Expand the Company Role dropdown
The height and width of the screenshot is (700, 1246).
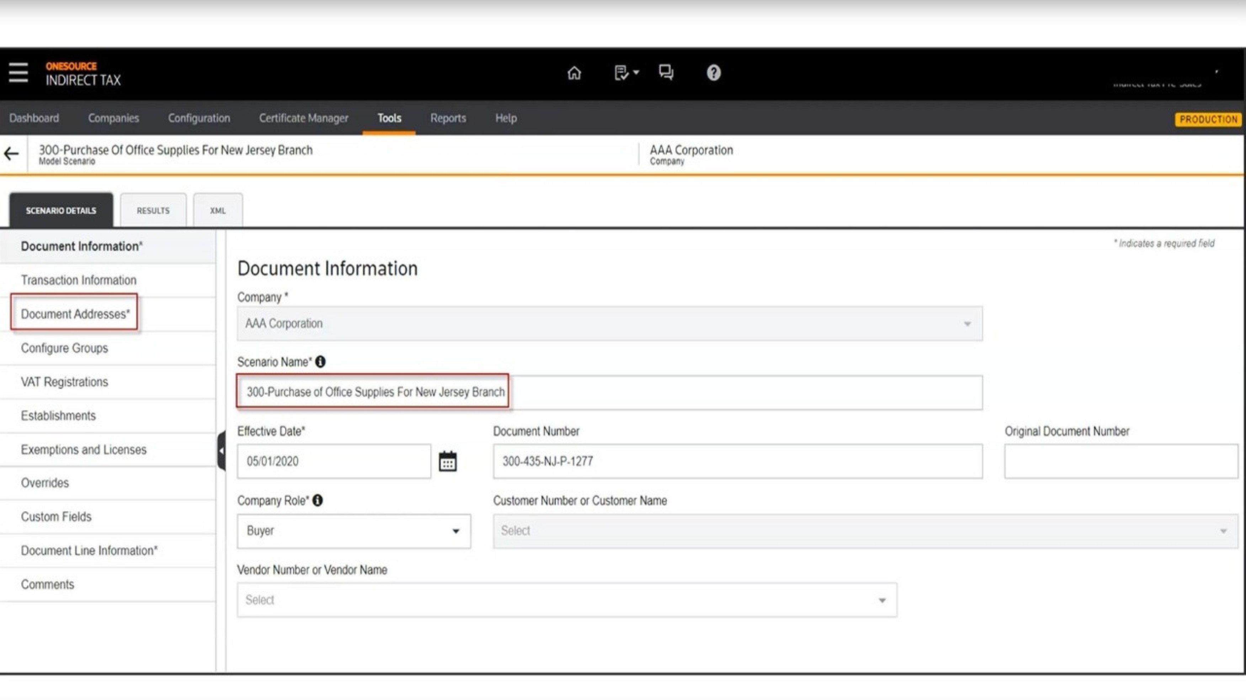coord(353,531)
